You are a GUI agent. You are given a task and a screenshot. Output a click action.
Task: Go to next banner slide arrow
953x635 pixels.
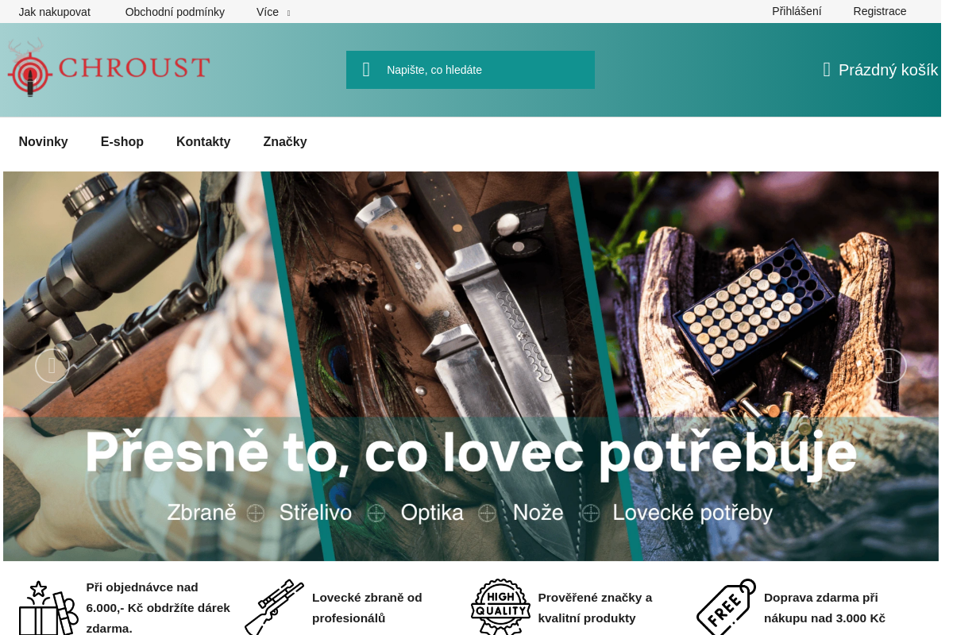[x=889, y=366]
